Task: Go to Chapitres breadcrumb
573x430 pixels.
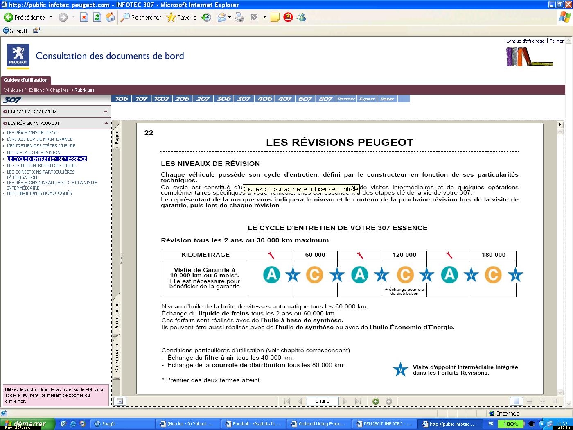Action: pos(59,90)
